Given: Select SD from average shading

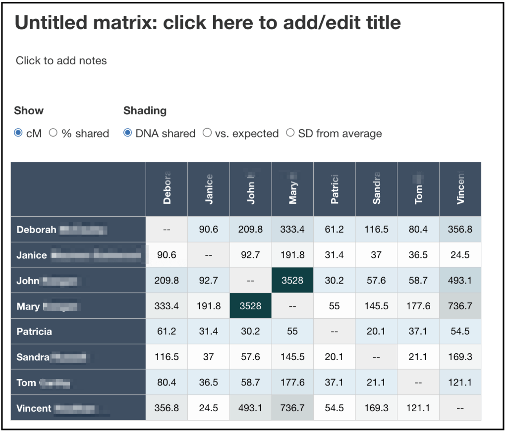Looking at the screenshot, I should point(290,133).
